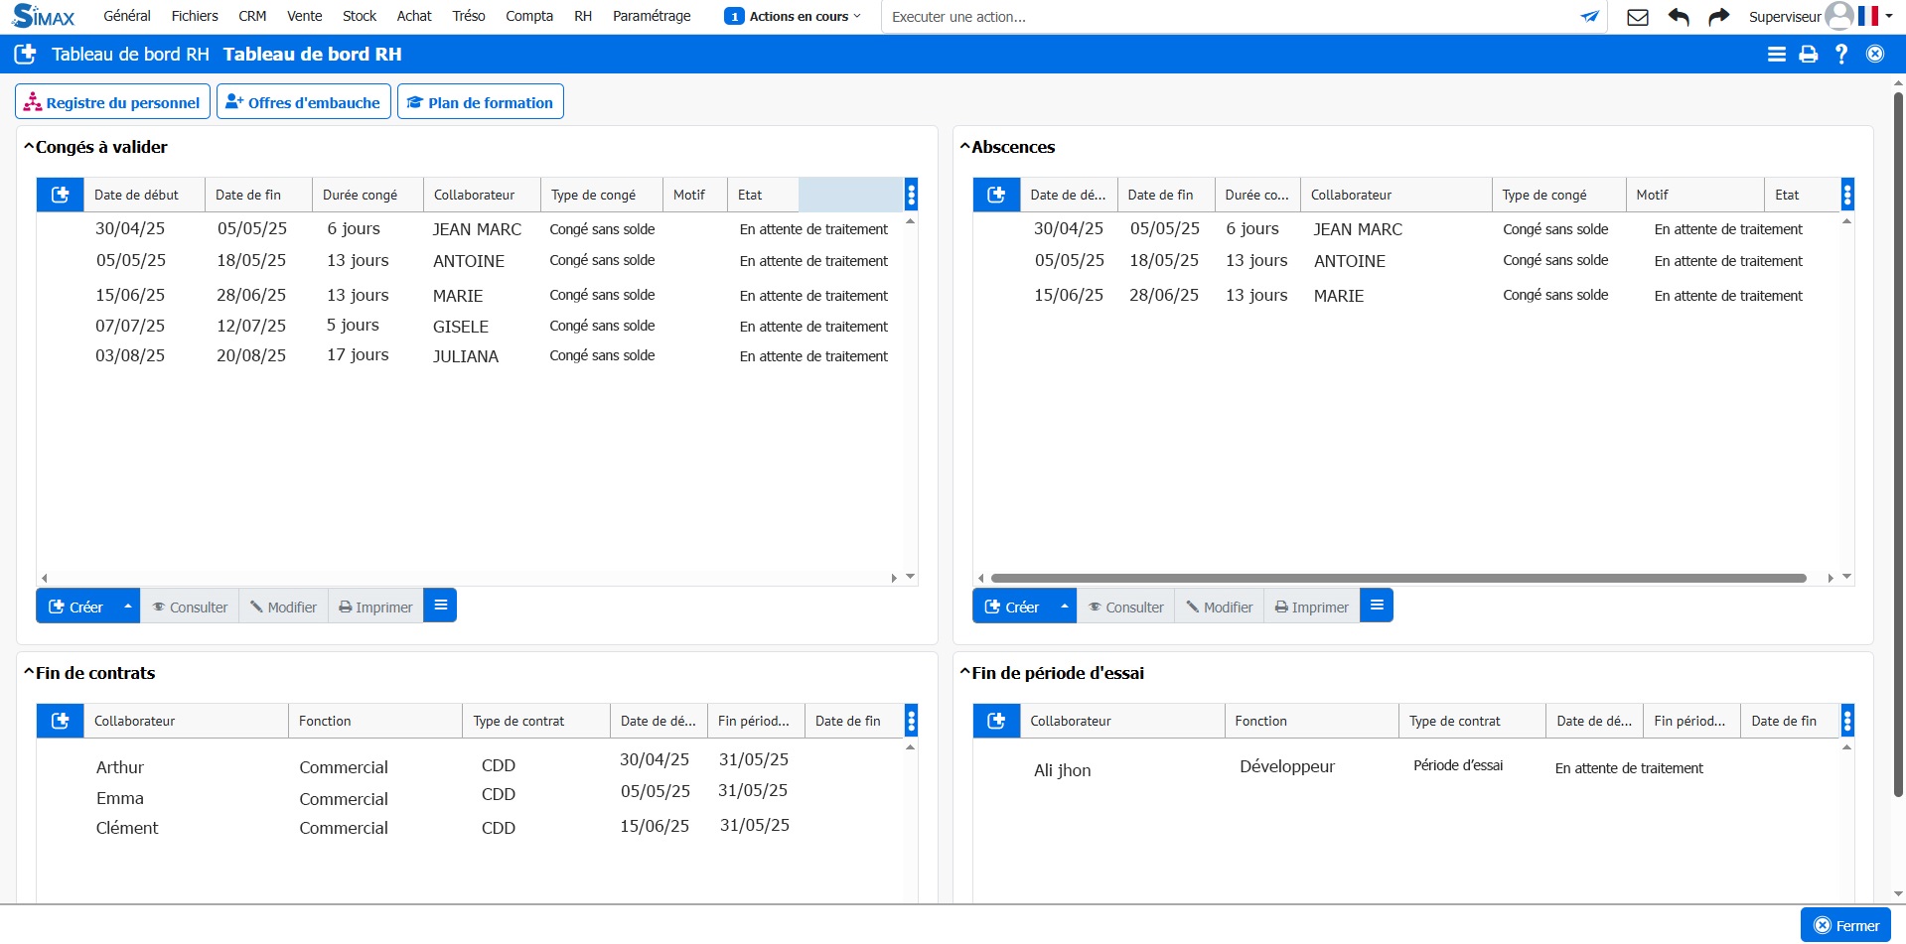
Task: Click the blue list menu beside Imprimer in Abscences
Action: tap(1377, 606)
